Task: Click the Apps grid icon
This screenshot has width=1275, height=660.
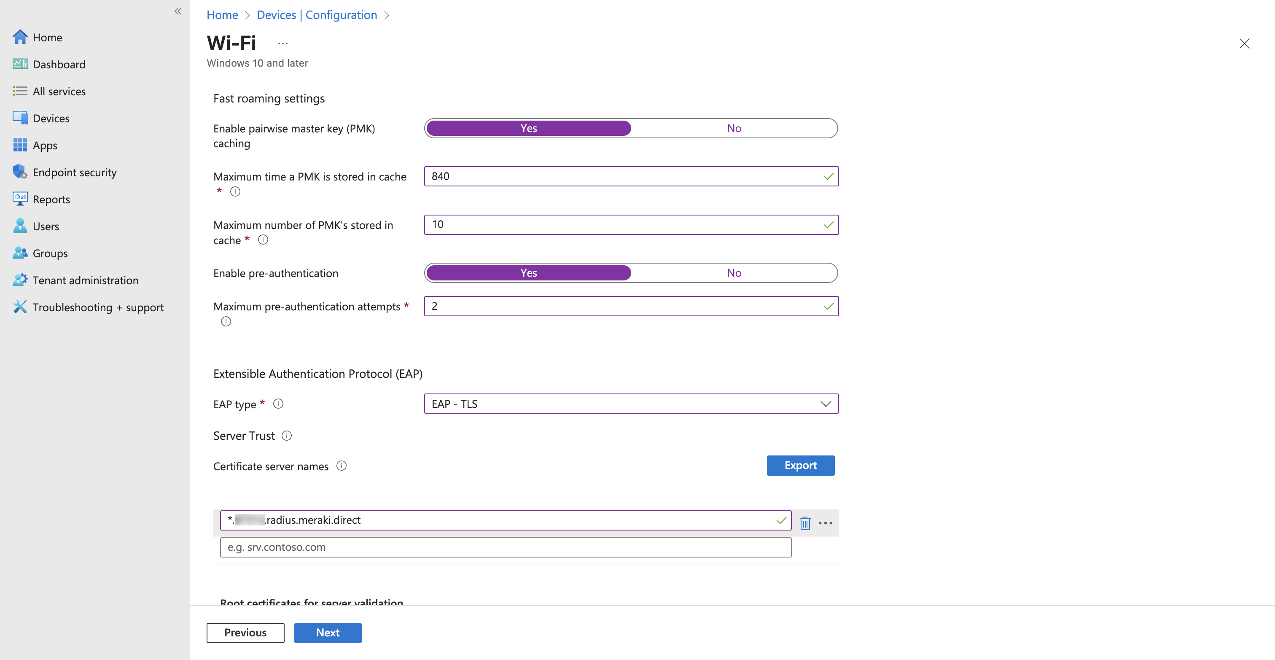Action: coord(20,145)
